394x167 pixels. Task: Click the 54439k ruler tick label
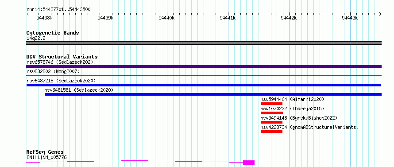click(105, 18)
